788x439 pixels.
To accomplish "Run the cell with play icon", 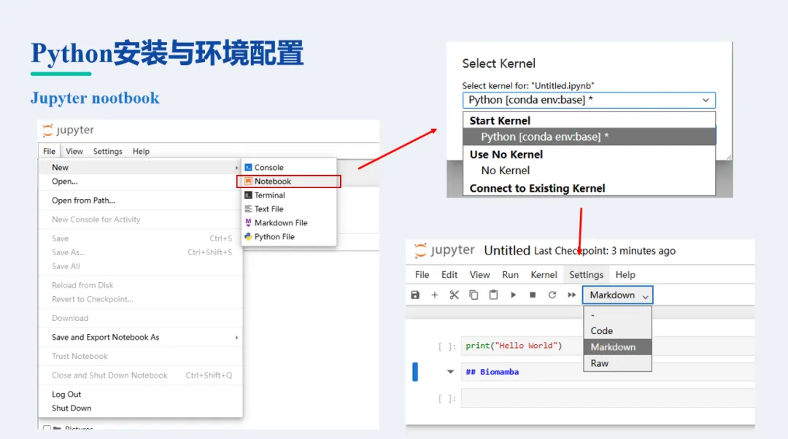I will (x=513, y=295).
